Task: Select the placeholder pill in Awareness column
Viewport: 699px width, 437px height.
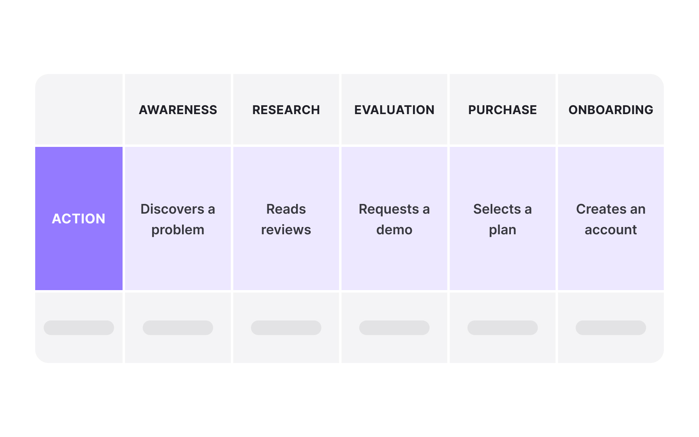Action: click(178, 328)
